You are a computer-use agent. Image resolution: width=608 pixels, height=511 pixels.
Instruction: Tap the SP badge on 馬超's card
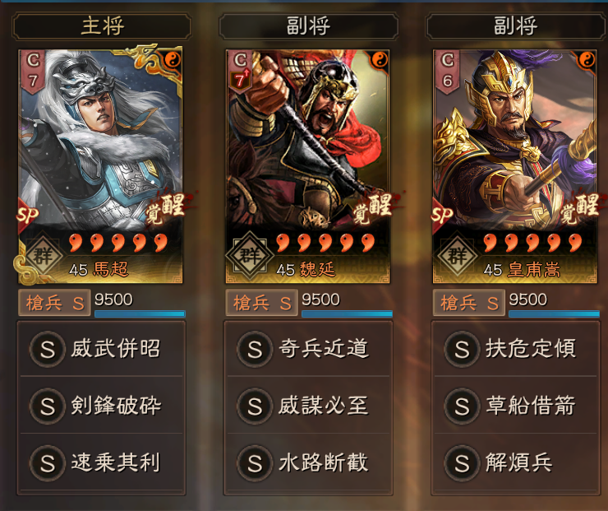point(28,215)
